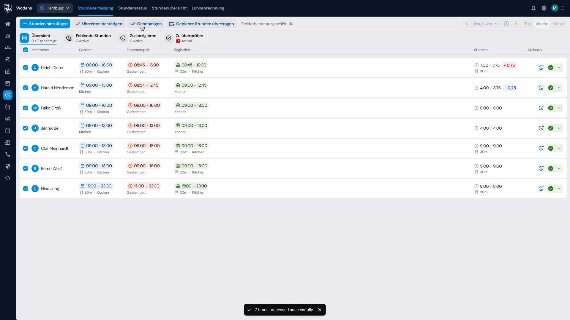Expand actions chevron for Ulrich Dieter
Viewport: 570px width, 320px height.
coord(559,68)
